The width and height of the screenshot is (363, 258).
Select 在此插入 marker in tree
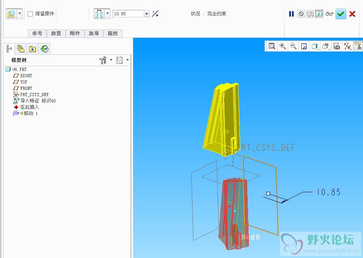pos(26,107)
